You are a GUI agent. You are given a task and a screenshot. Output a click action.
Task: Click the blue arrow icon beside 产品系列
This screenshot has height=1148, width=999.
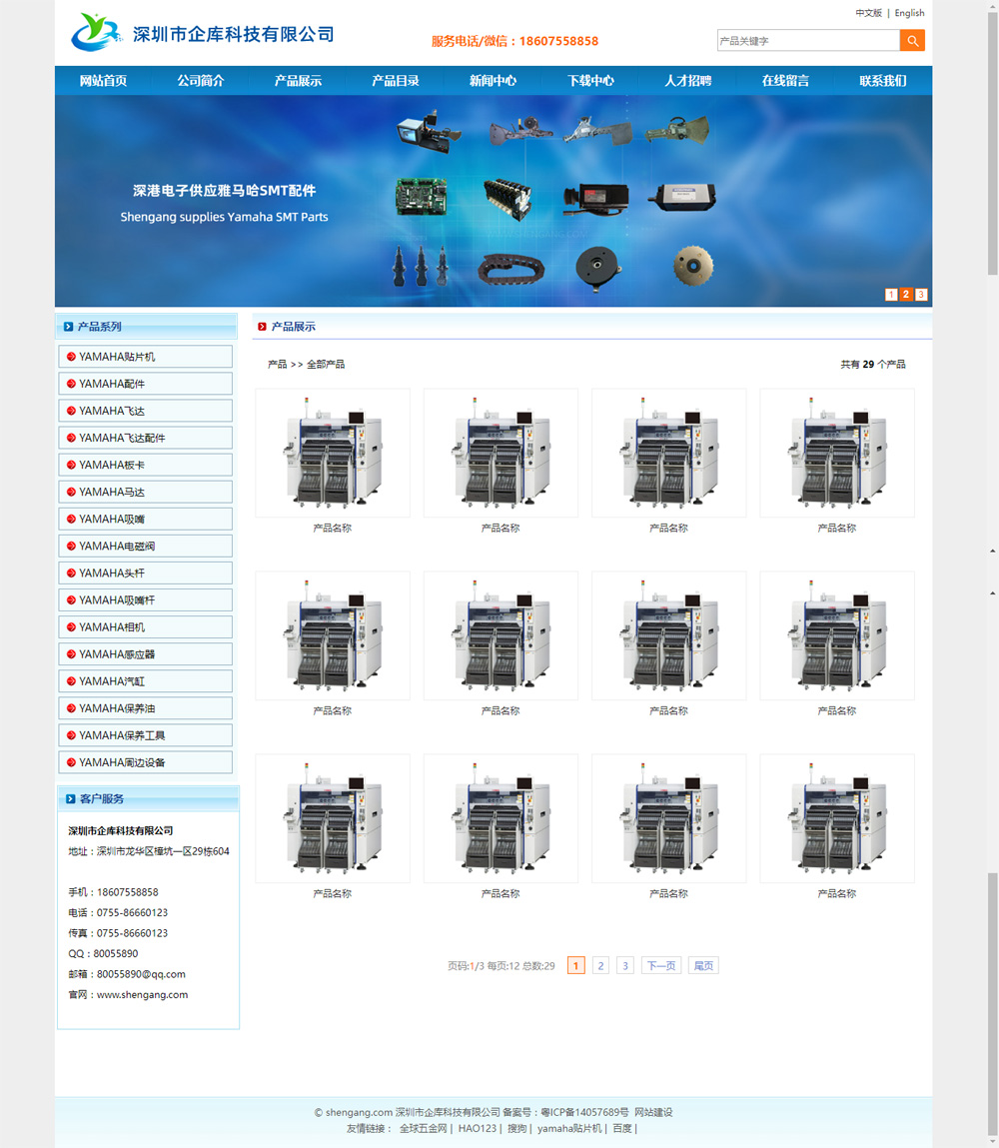coord(68,327)
